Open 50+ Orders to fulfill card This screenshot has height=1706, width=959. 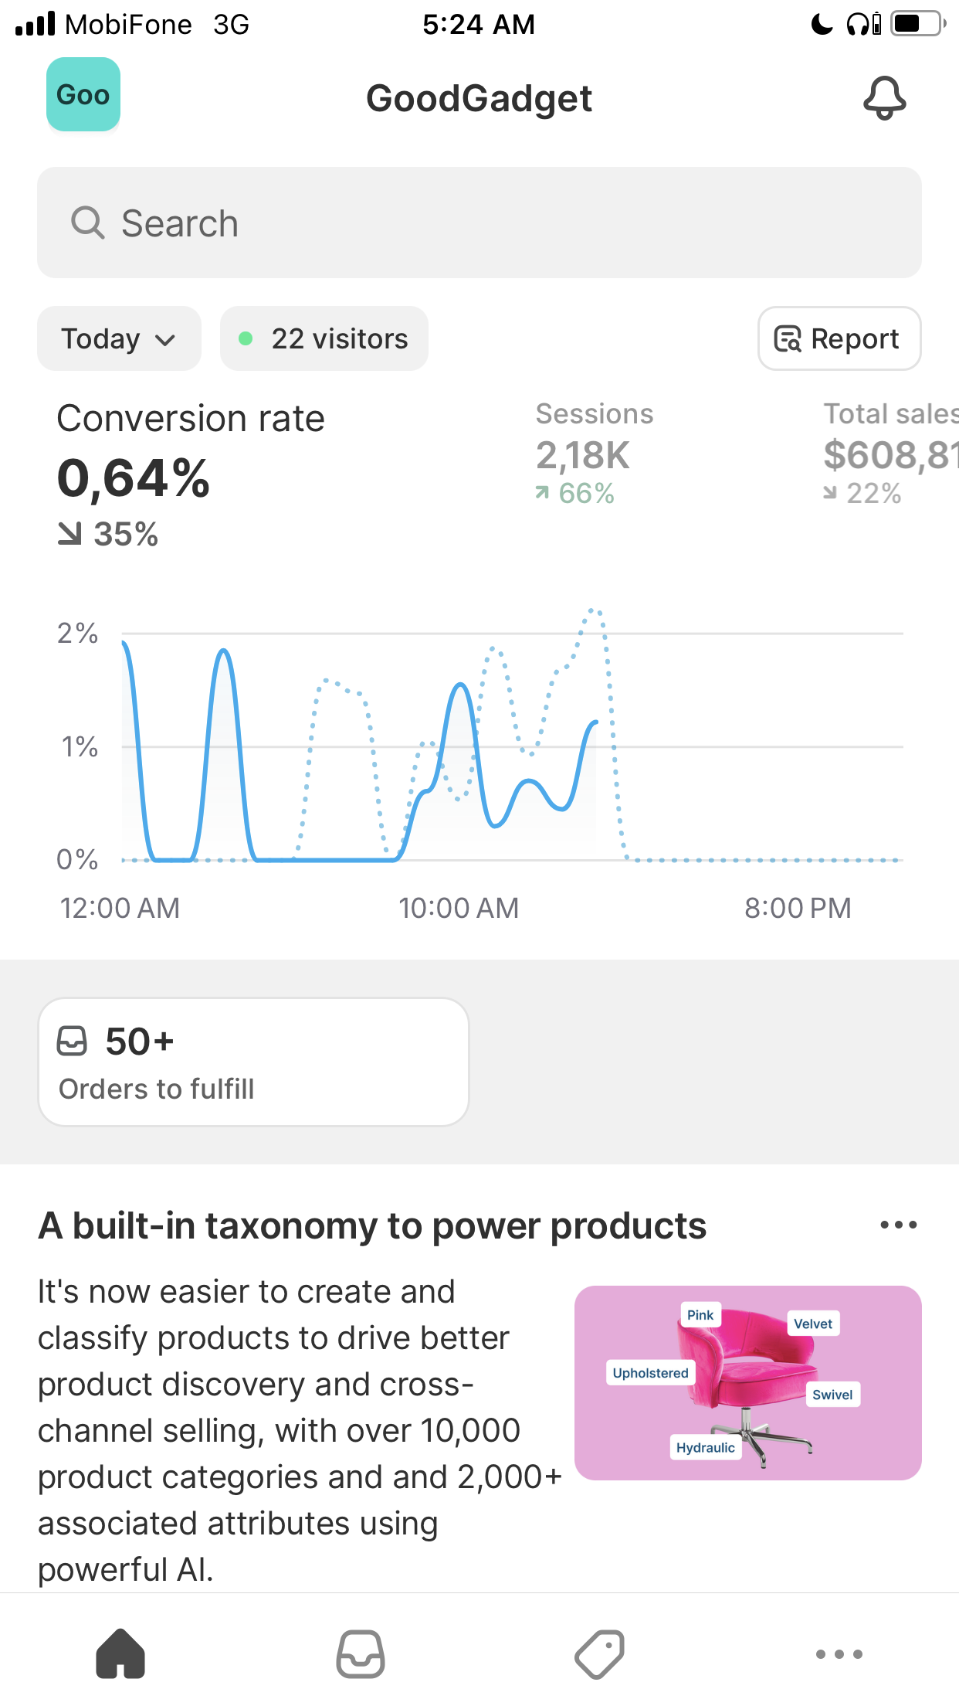tap(254, 1062)
